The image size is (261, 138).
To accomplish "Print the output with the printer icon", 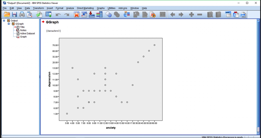I will click(22, 15).
